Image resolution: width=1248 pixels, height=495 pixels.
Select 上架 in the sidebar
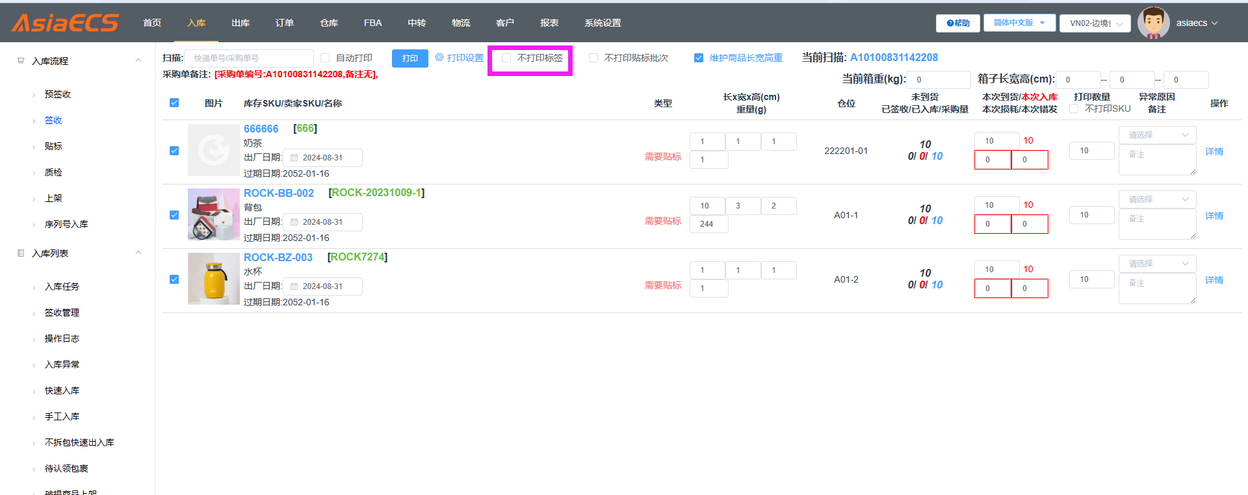(x=53, y=198)
